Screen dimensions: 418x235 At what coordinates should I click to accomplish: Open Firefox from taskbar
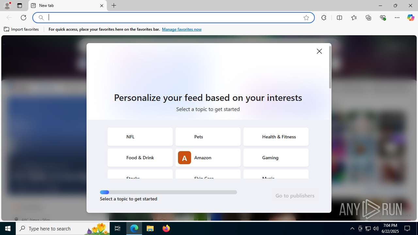point(166,228)
